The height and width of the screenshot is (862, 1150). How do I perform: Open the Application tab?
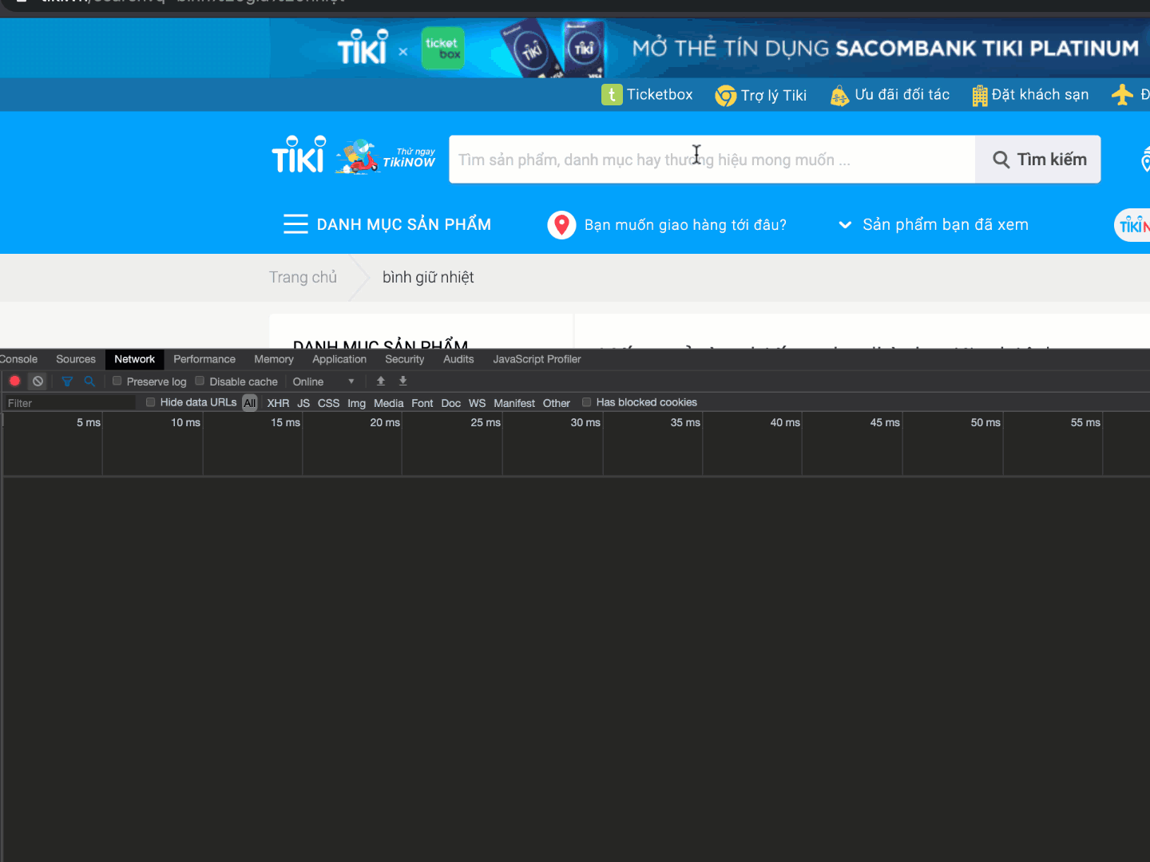tap(339, 359)
